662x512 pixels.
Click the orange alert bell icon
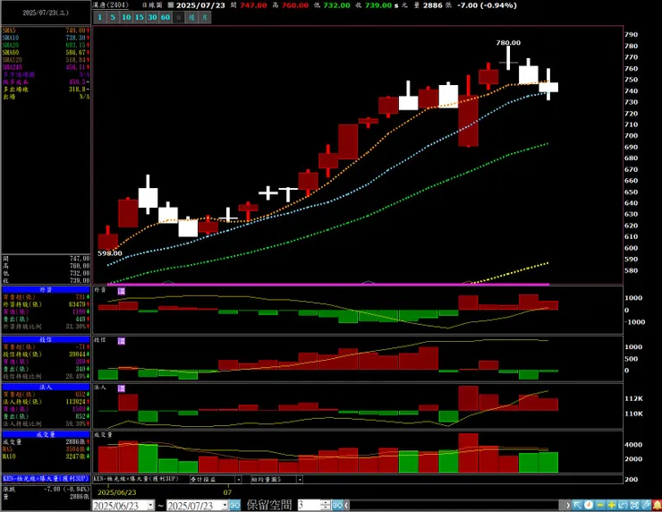pyautogui.click(x=657, y=505)
